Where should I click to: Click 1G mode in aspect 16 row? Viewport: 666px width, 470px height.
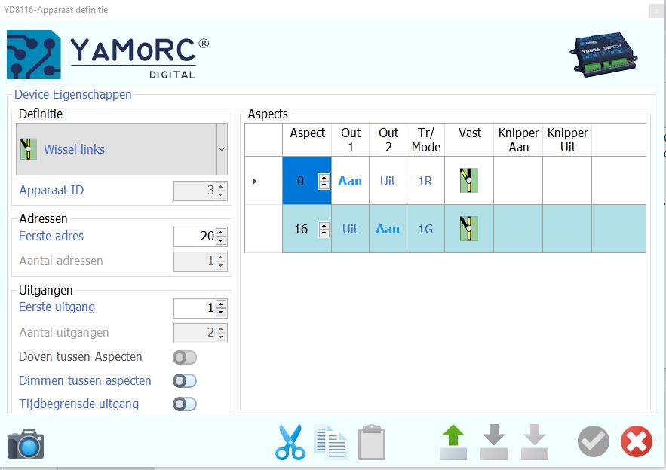pos(425,229)
